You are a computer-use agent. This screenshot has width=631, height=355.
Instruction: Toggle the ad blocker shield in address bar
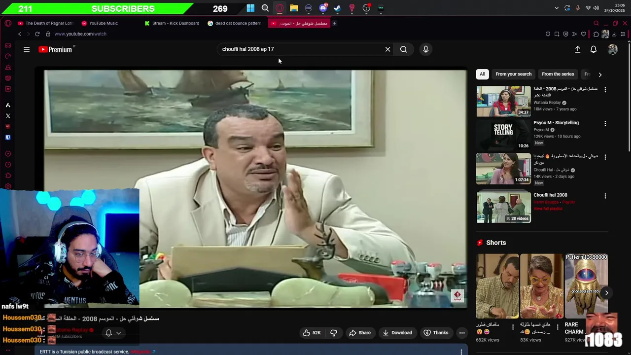click(565, 34)
